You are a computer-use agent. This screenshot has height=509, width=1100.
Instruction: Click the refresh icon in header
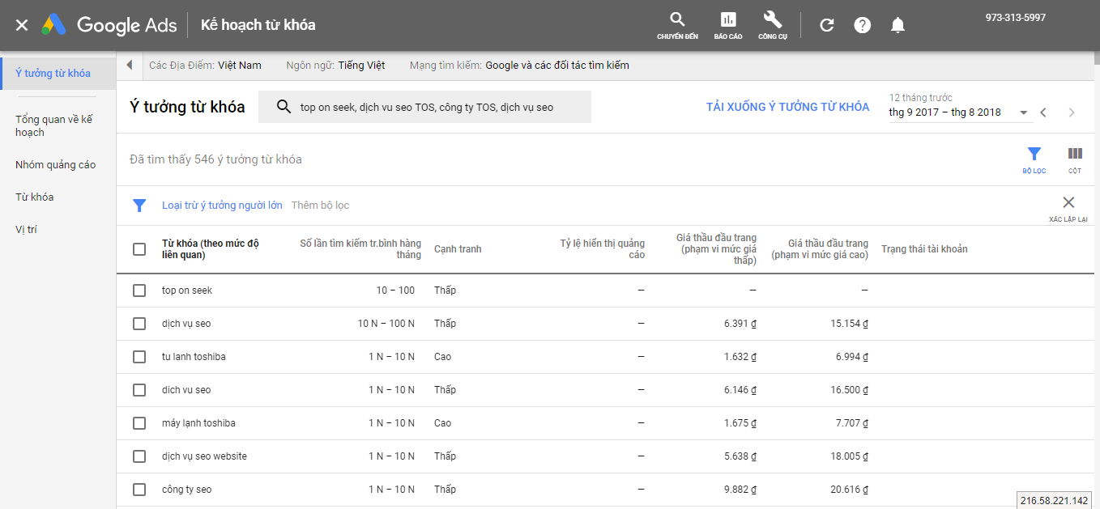coord(826,25)
